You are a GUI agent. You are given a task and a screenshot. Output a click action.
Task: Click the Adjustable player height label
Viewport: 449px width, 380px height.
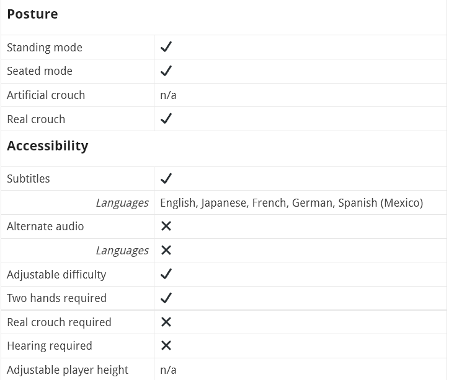[x=68, y=370]
